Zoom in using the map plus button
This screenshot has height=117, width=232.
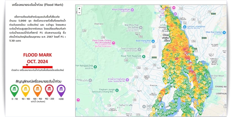[79, 9]
